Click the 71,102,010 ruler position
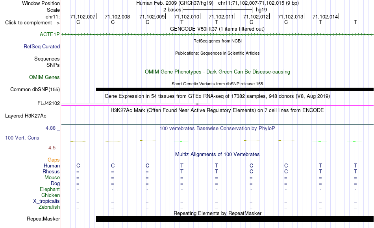This screenshot has height=228, width=374. point(187,17)
